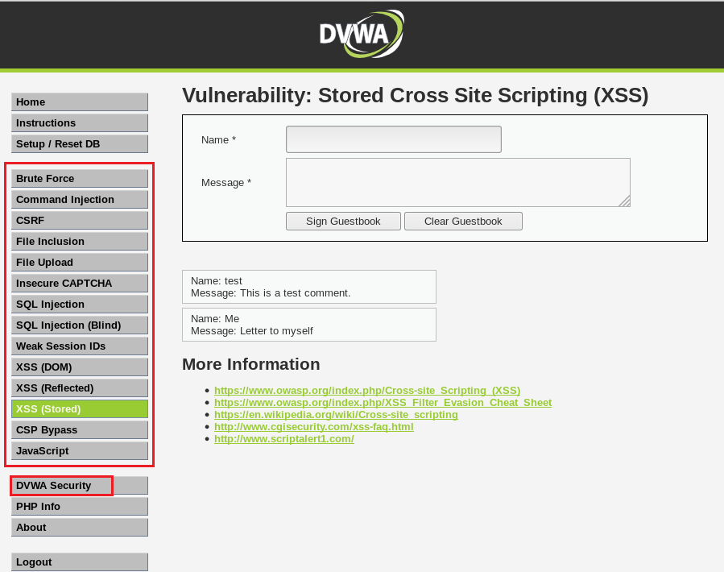Go to Setup / Reset DB
This screenshot has width=724, height=572.
click(x=80, y=143)
